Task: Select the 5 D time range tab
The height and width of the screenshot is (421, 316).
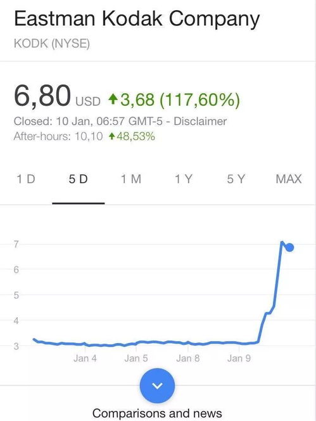Action: [x=79, y=179]
